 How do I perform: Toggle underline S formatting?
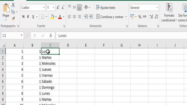(33, 17)
